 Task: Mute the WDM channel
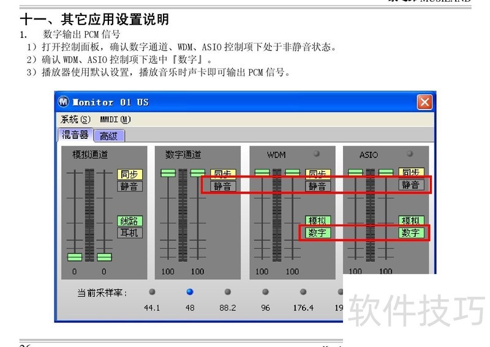pyautogui.click(x=317, y=186)
